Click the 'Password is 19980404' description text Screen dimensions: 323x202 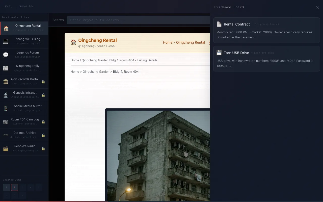(265, 63)
